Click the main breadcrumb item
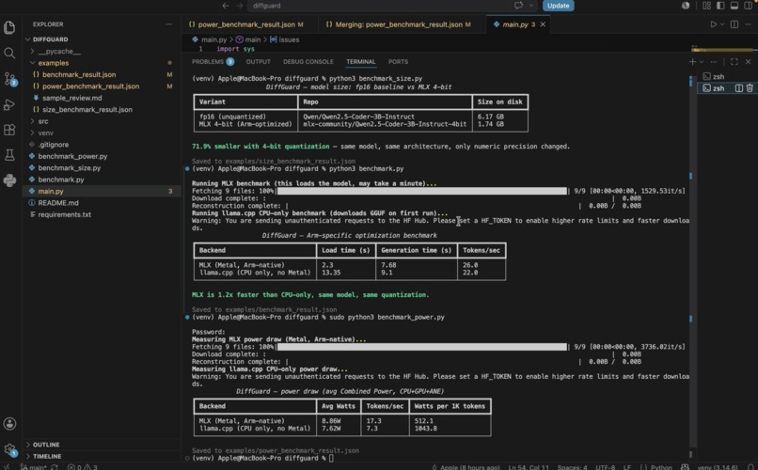This screenshot has height=470, width=758. tap(248, 39)
